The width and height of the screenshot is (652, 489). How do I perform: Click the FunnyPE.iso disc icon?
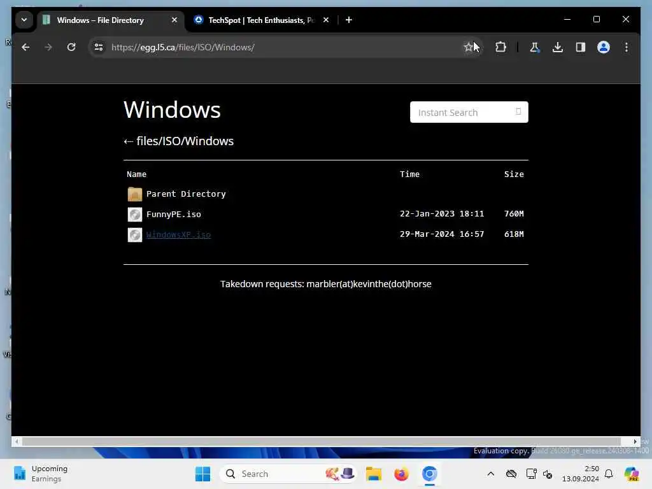click(x=135, y=215)
